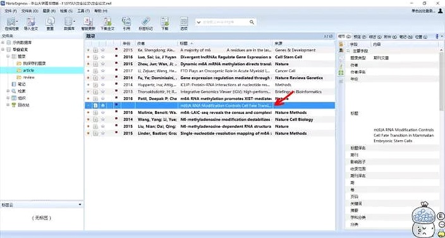
Task: Click the login link at top right
Action: click(x=424, y=11)
